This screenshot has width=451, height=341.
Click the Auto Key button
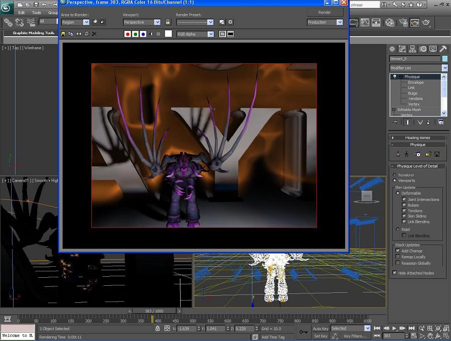321,328
